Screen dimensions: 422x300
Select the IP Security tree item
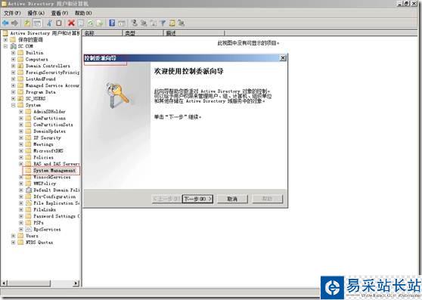(x=47, y=138)
